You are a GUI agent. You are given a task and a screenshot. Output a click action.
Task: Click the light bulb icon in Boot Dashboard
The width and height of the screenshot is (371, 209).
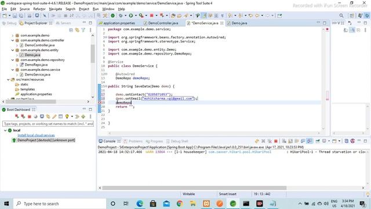67,116
